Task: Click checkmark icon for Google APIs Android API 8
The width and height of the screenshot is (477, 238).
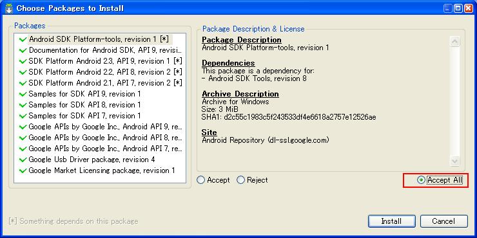Action: pos(23,138)
